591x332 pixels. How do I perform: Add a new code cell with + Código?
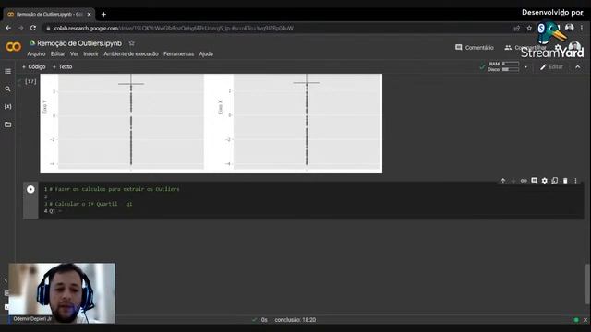(x=33, y=66)
